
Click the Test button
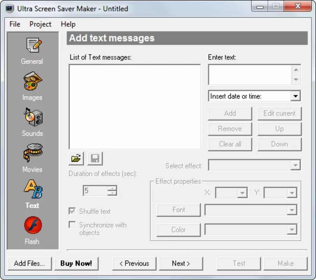[x=239, y=264]
